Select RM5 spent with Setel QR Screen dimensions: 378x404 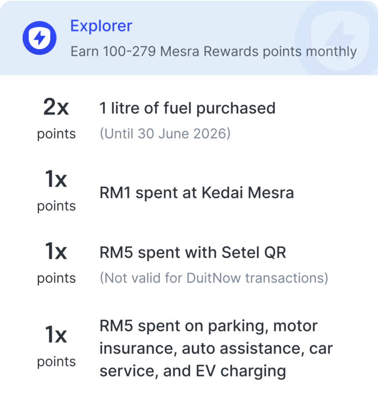193,252
